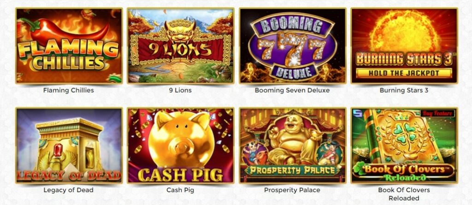Click the Cash Pig text label
The height and width of the screenshot is (205, 472).
tap(180, 190)
